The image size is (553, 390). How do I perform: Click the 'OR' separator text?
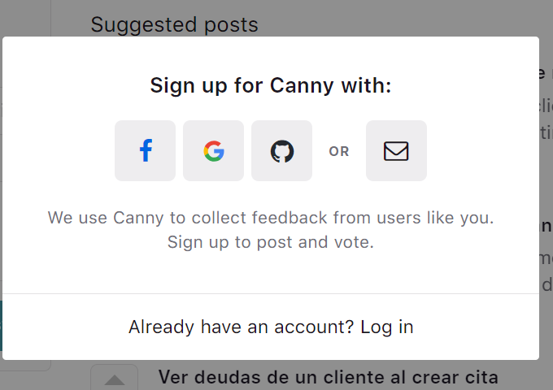(x=339, y=151)
